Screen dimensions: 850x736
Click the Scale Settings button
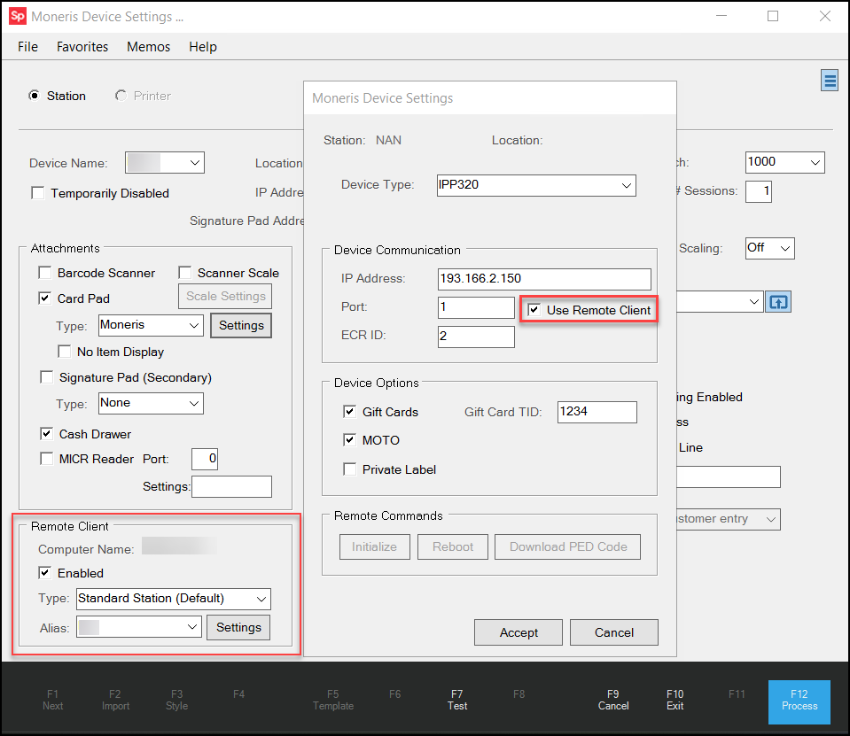[225, 296]
